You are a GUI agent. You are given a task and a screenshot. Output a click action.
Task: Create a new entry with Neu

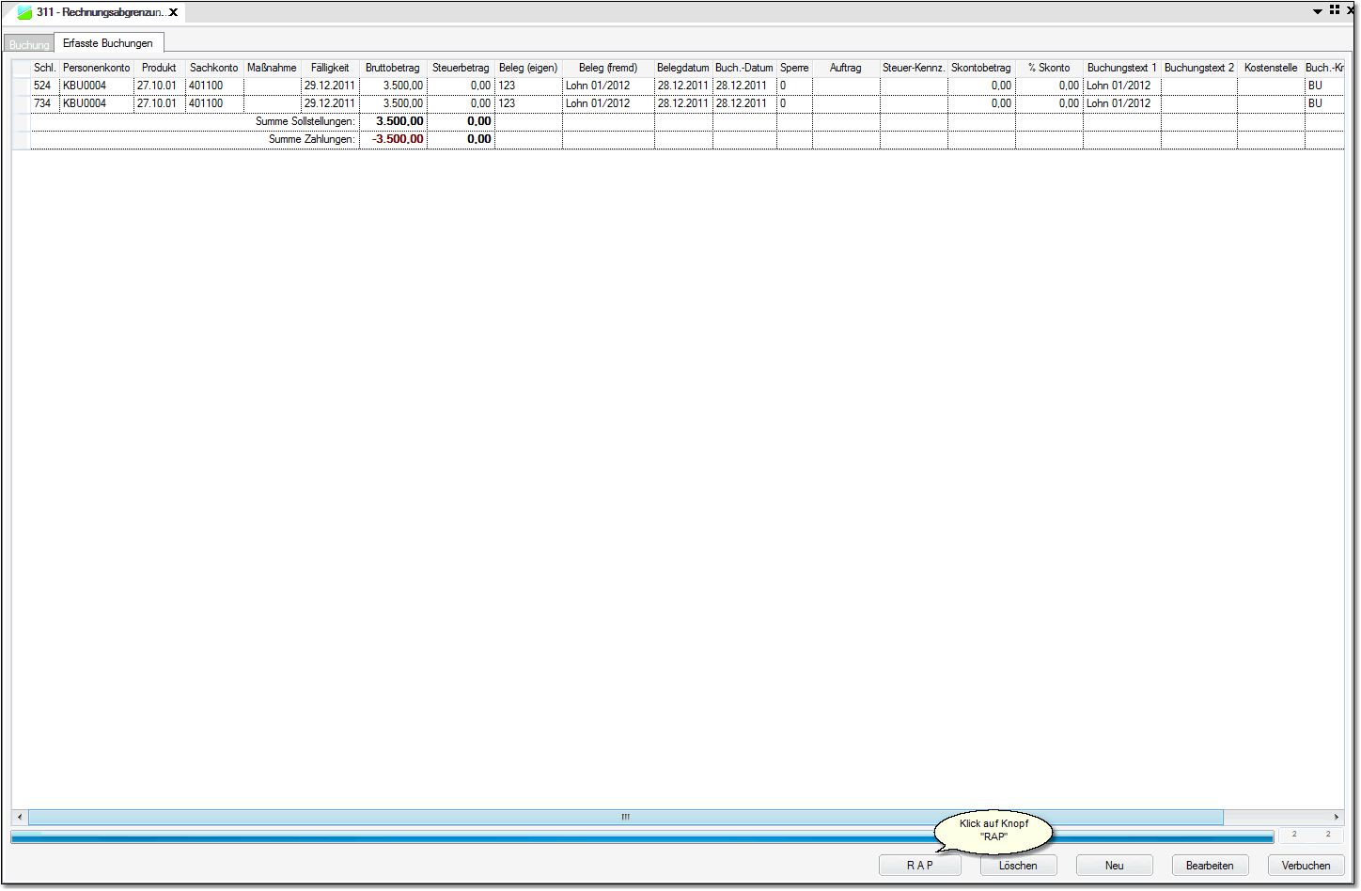pos(1114,866)
